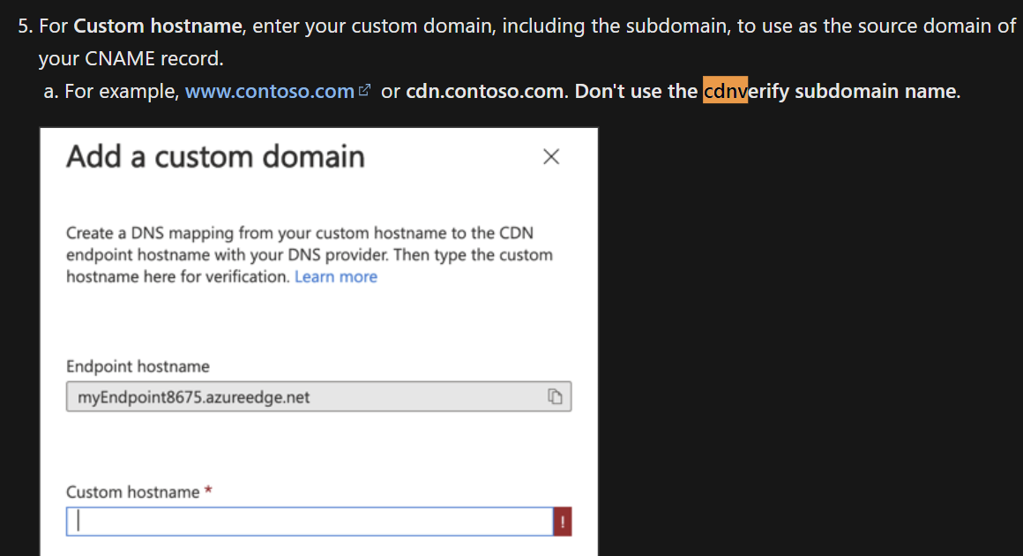Click the Add a custom domain dialog title

click(x=214, y=157)
